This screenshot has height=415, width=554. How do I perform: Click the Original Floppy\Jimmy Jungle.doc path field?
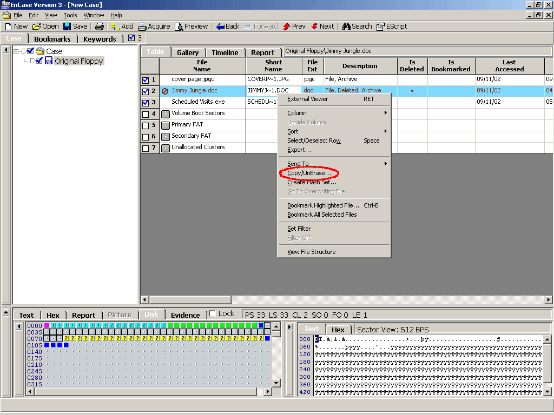coord(418,51)
